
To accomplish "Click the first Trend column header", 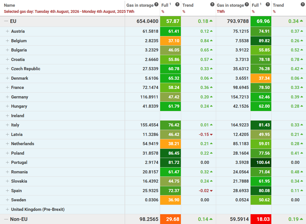I will click(188, 5).
